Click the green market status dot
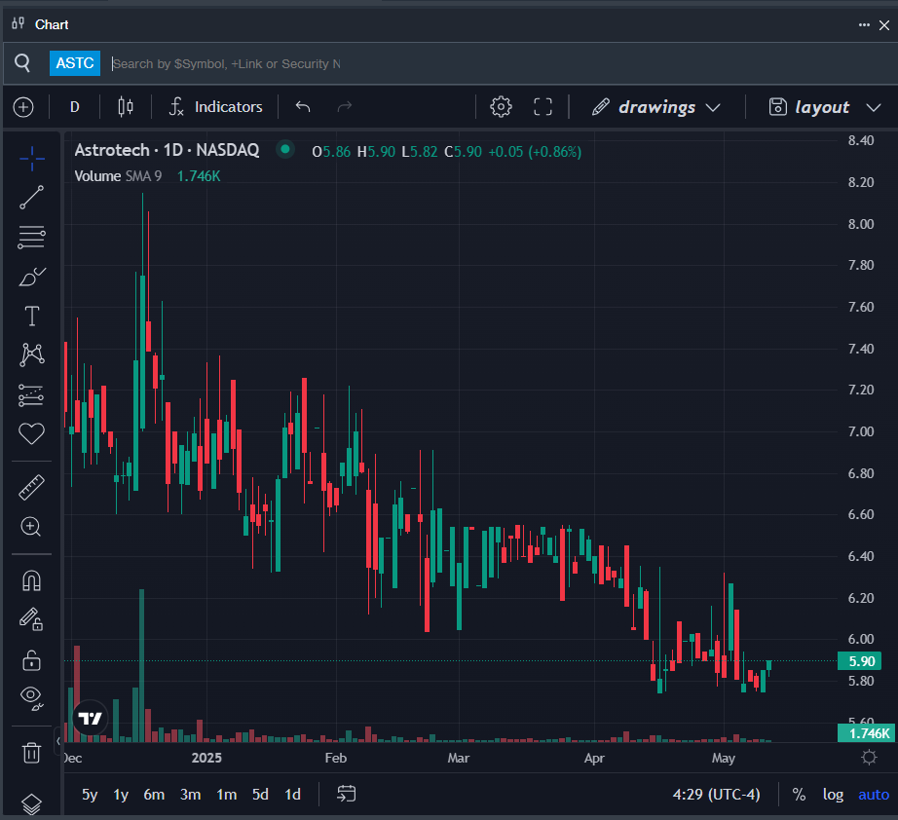898x820 pixels. (x=284, y=149)
